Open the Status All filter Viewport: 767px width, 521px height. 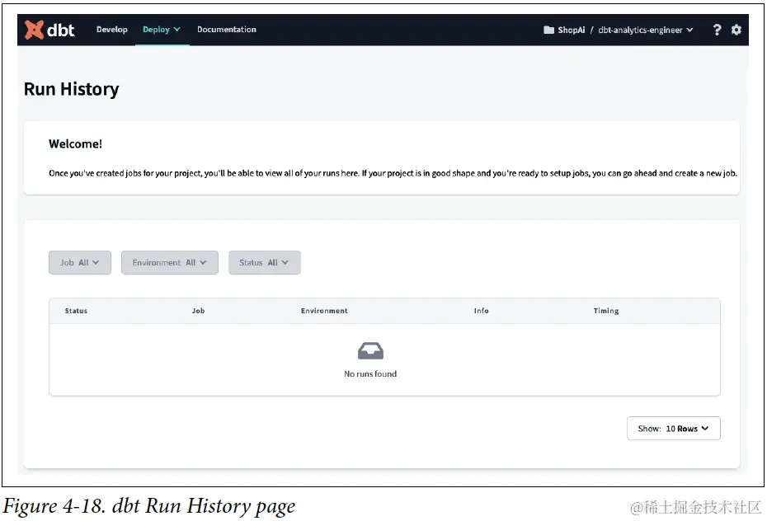(x=264, y=262)
